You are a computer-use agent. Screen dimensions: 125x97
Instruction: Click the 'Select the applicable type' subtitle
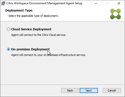pos(33,16)
